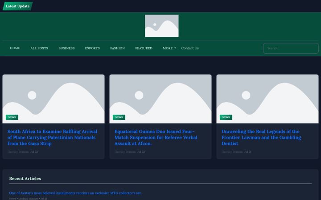Open Equatorial Guinea article thumbnail

click(160, 99)
